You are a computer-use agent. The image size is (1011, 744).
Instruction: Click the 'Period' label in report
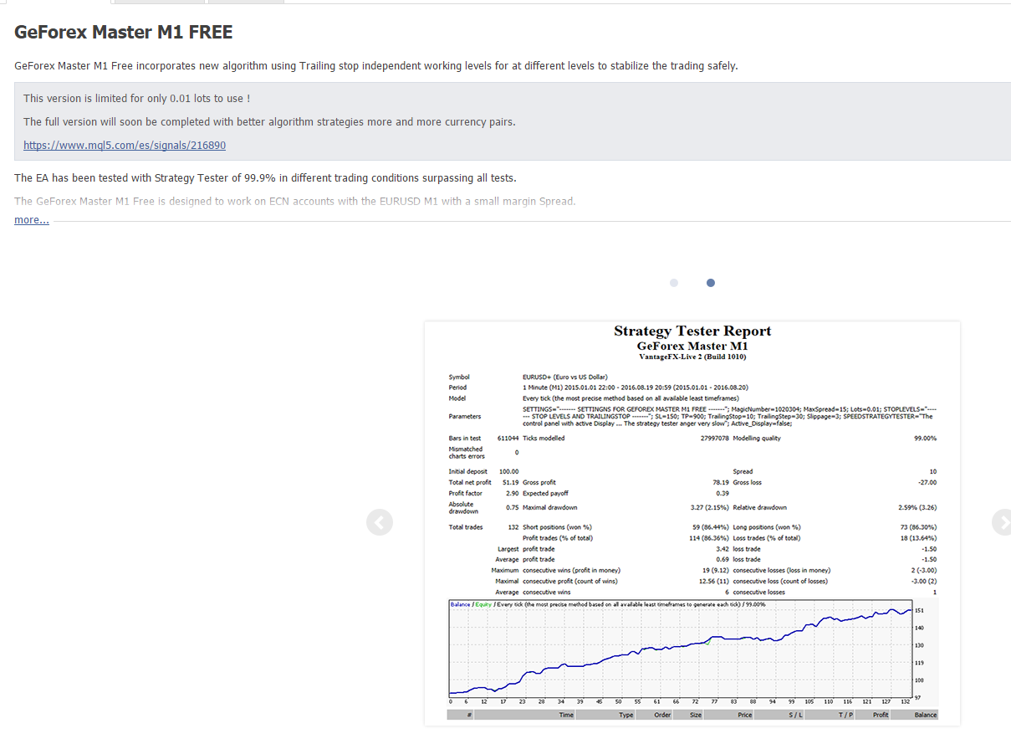[457, 387]
